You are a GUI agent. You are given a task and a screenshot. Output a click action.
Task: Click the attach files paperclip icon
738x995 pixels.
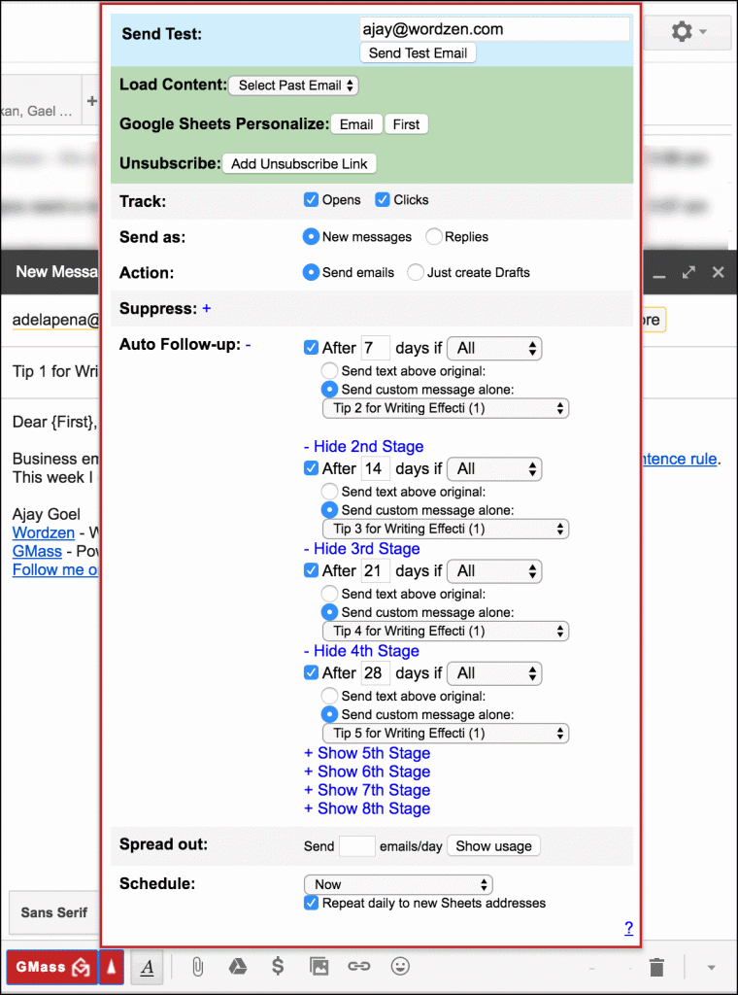[x=197, y=967]
